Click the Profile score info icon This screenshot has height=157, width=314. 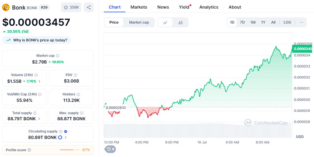pyautogui.click(x=29, y=150)
